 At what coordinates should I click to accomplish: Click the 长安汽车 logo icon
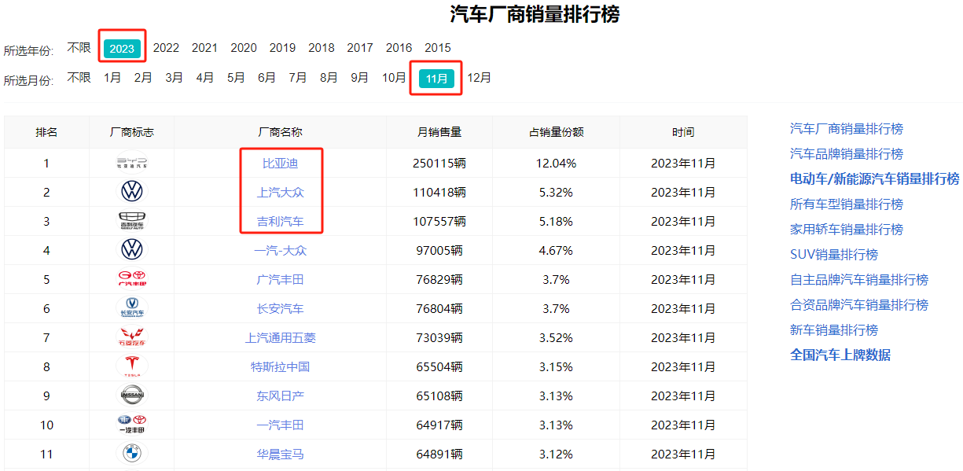[x=131, y=308]
